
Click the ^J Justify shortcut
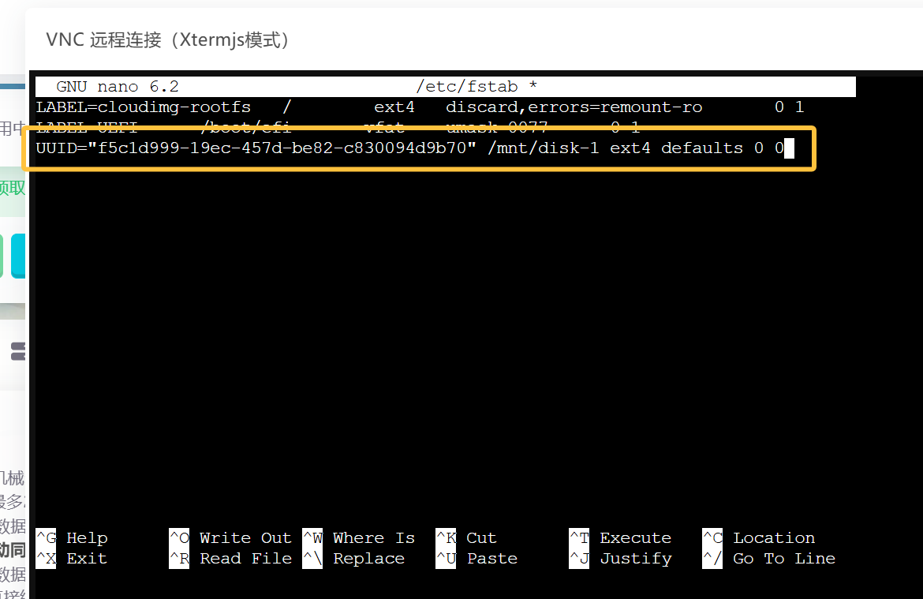pos(620,559)
